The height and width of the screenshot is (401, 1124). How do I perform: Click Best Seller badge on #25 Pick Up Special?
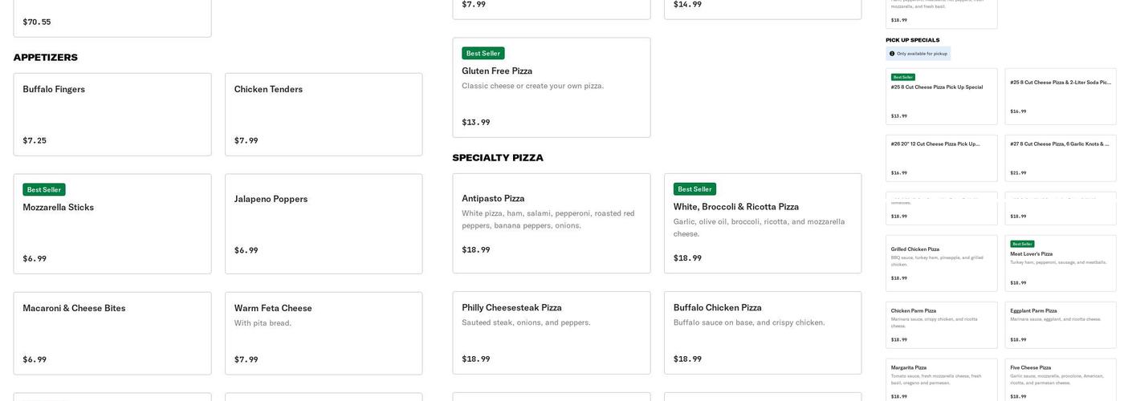(903, 77)
